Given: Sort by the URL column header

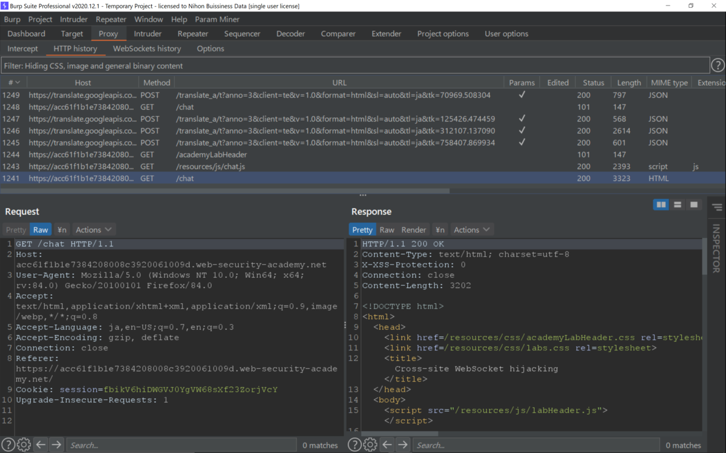Looking at the screenshot, I should 339,82.
